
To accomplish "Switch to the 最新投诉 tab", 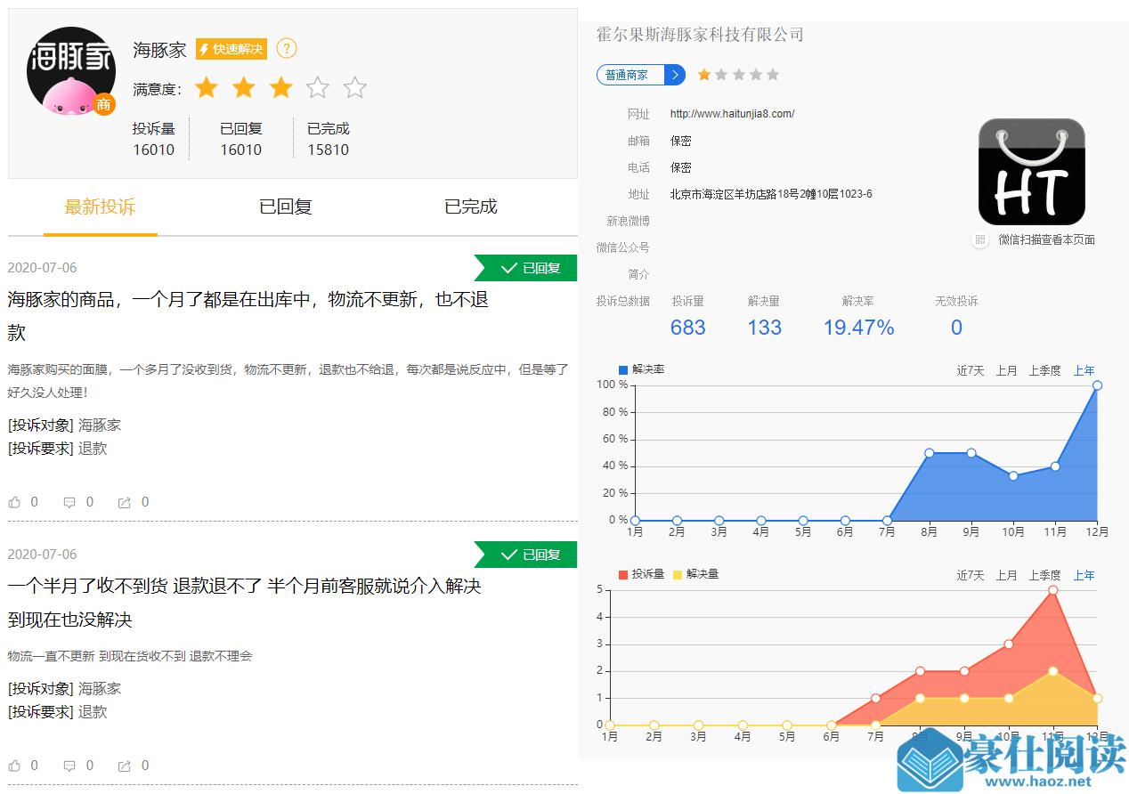I will click(100, 207).
